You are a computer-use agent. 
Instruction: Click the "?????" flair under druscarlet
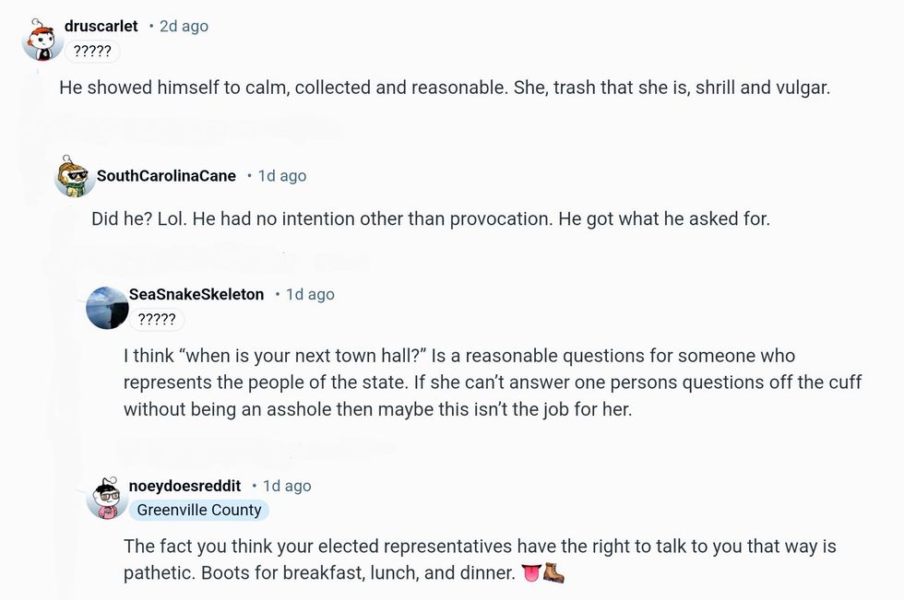pos(91,51)
